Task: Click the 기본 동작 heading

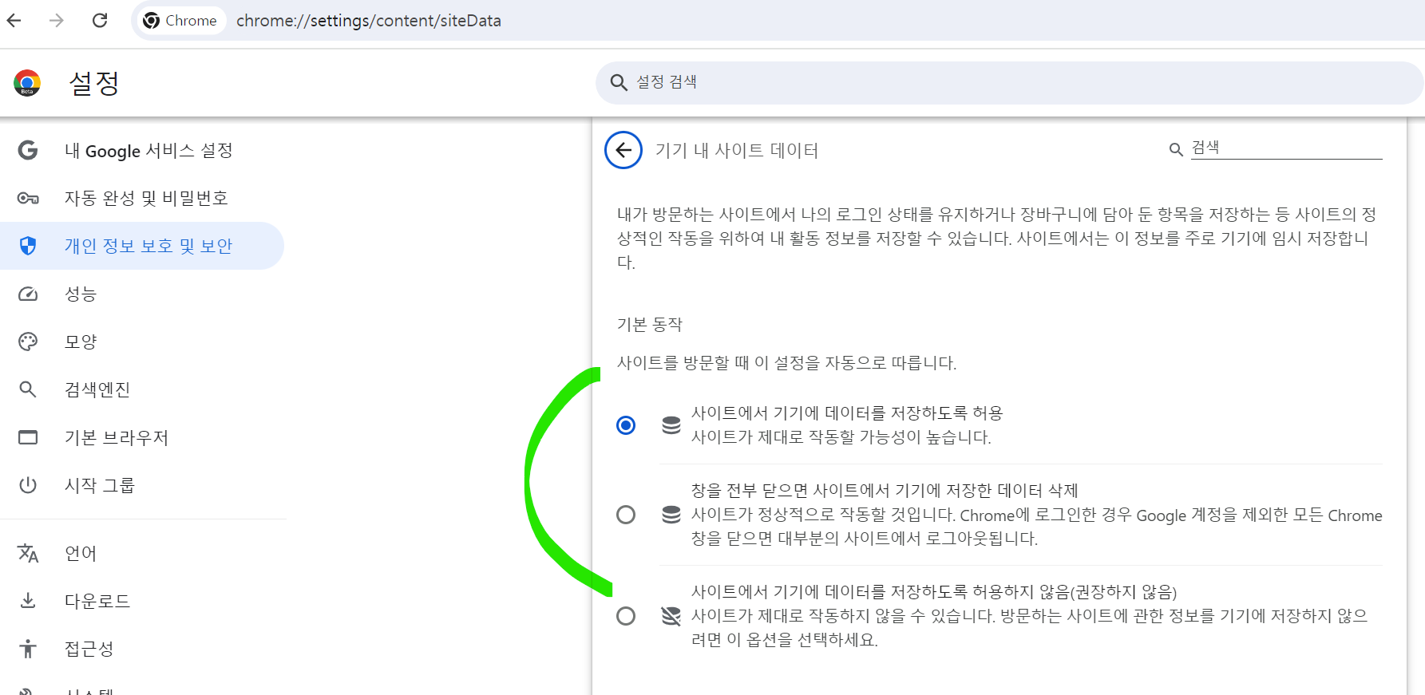Action: [650, 325]
